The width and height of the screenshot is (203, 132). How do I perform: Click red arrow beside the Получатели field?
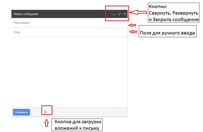click(x=132, y=25)
